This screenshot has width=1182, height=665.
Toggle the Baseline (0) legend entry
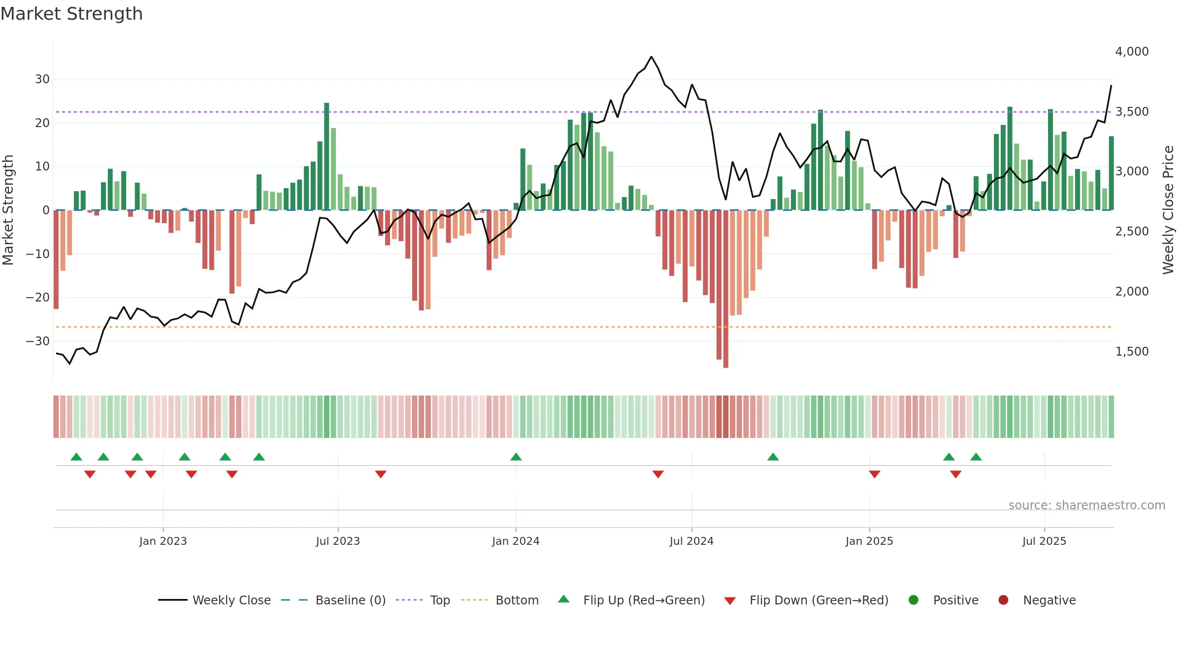pos(333,600)
